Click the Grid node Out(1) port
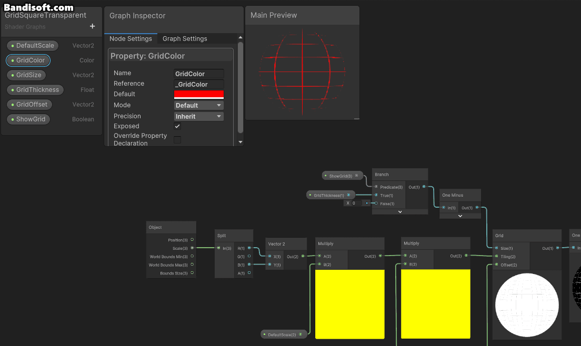 pos(557,248)
